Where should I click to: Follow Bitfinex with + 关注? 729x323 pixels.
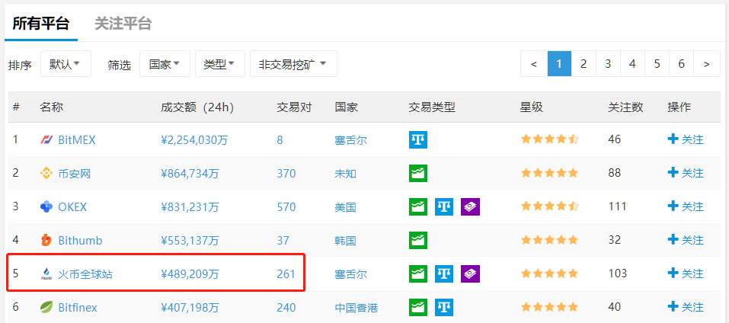[686, 307]
